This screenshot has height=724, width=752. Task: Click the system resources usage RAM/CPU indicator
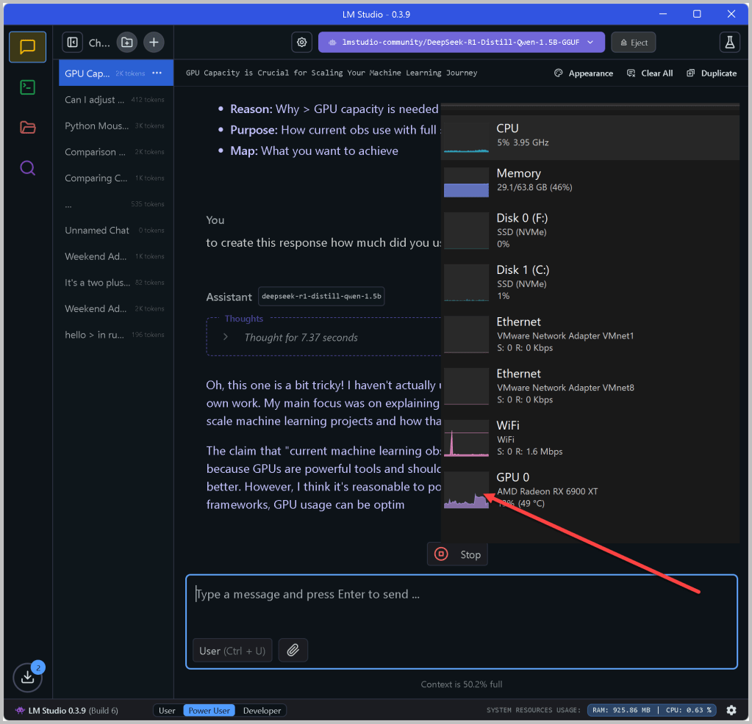(x=652, y=710)
